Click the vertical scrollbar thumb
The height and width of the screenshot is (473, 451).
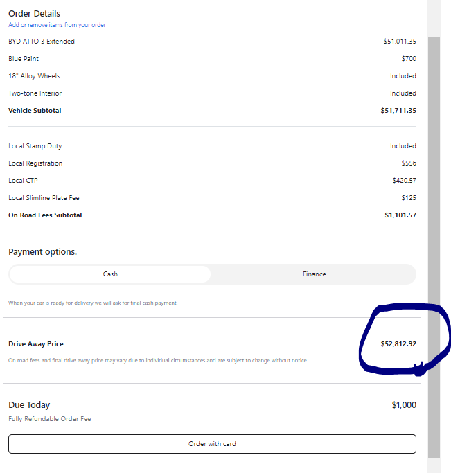[x=434, y=242]
